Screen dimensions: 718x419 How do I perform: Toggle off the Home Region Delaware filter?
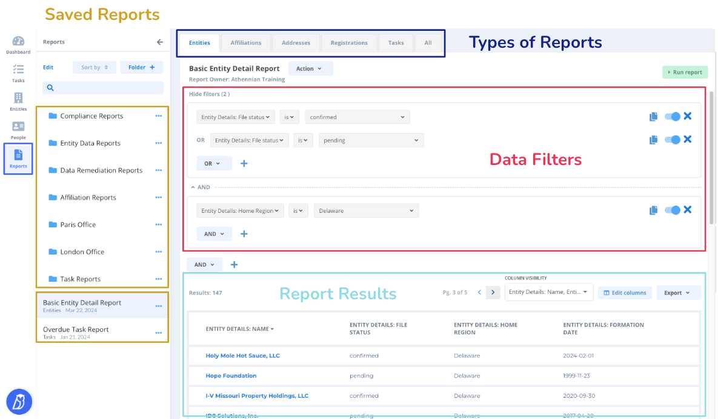[x=673, y=210]
